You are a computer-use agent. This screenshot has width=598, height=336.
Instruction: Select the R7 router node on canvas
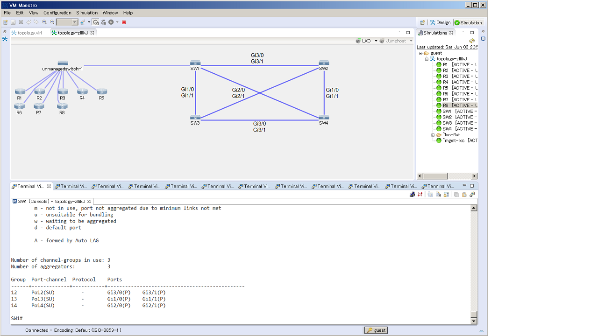click(39, 106)
